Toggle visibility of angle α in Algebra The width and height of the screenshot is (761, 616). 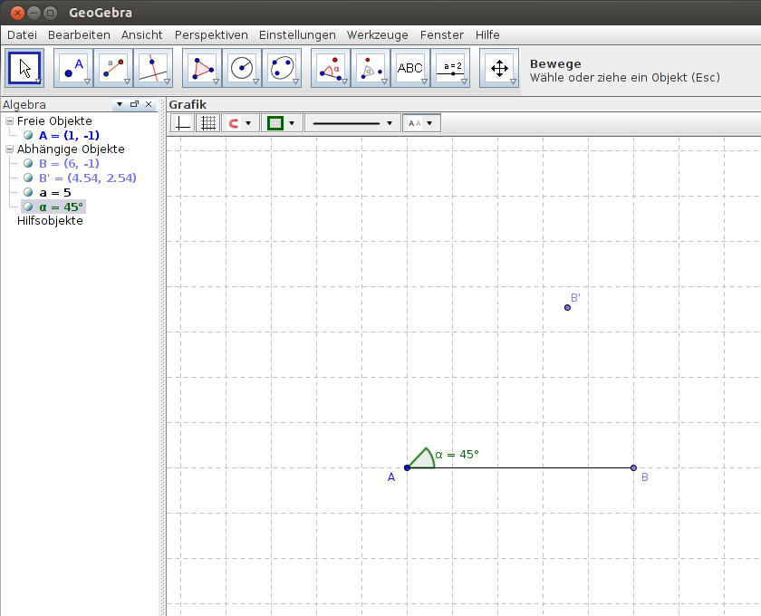[28, 207]
